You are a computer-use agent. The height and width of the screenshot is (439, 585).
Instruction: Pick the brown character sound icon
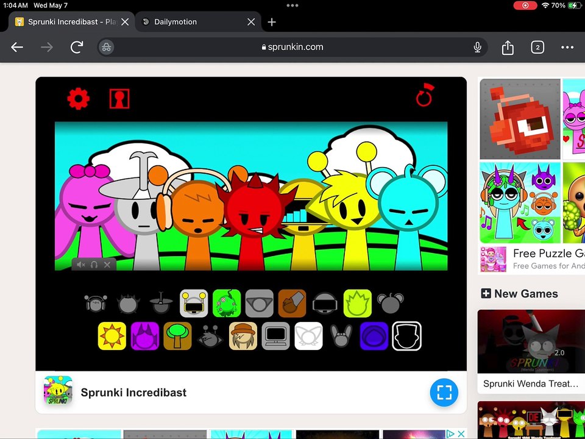pos(292,303)
